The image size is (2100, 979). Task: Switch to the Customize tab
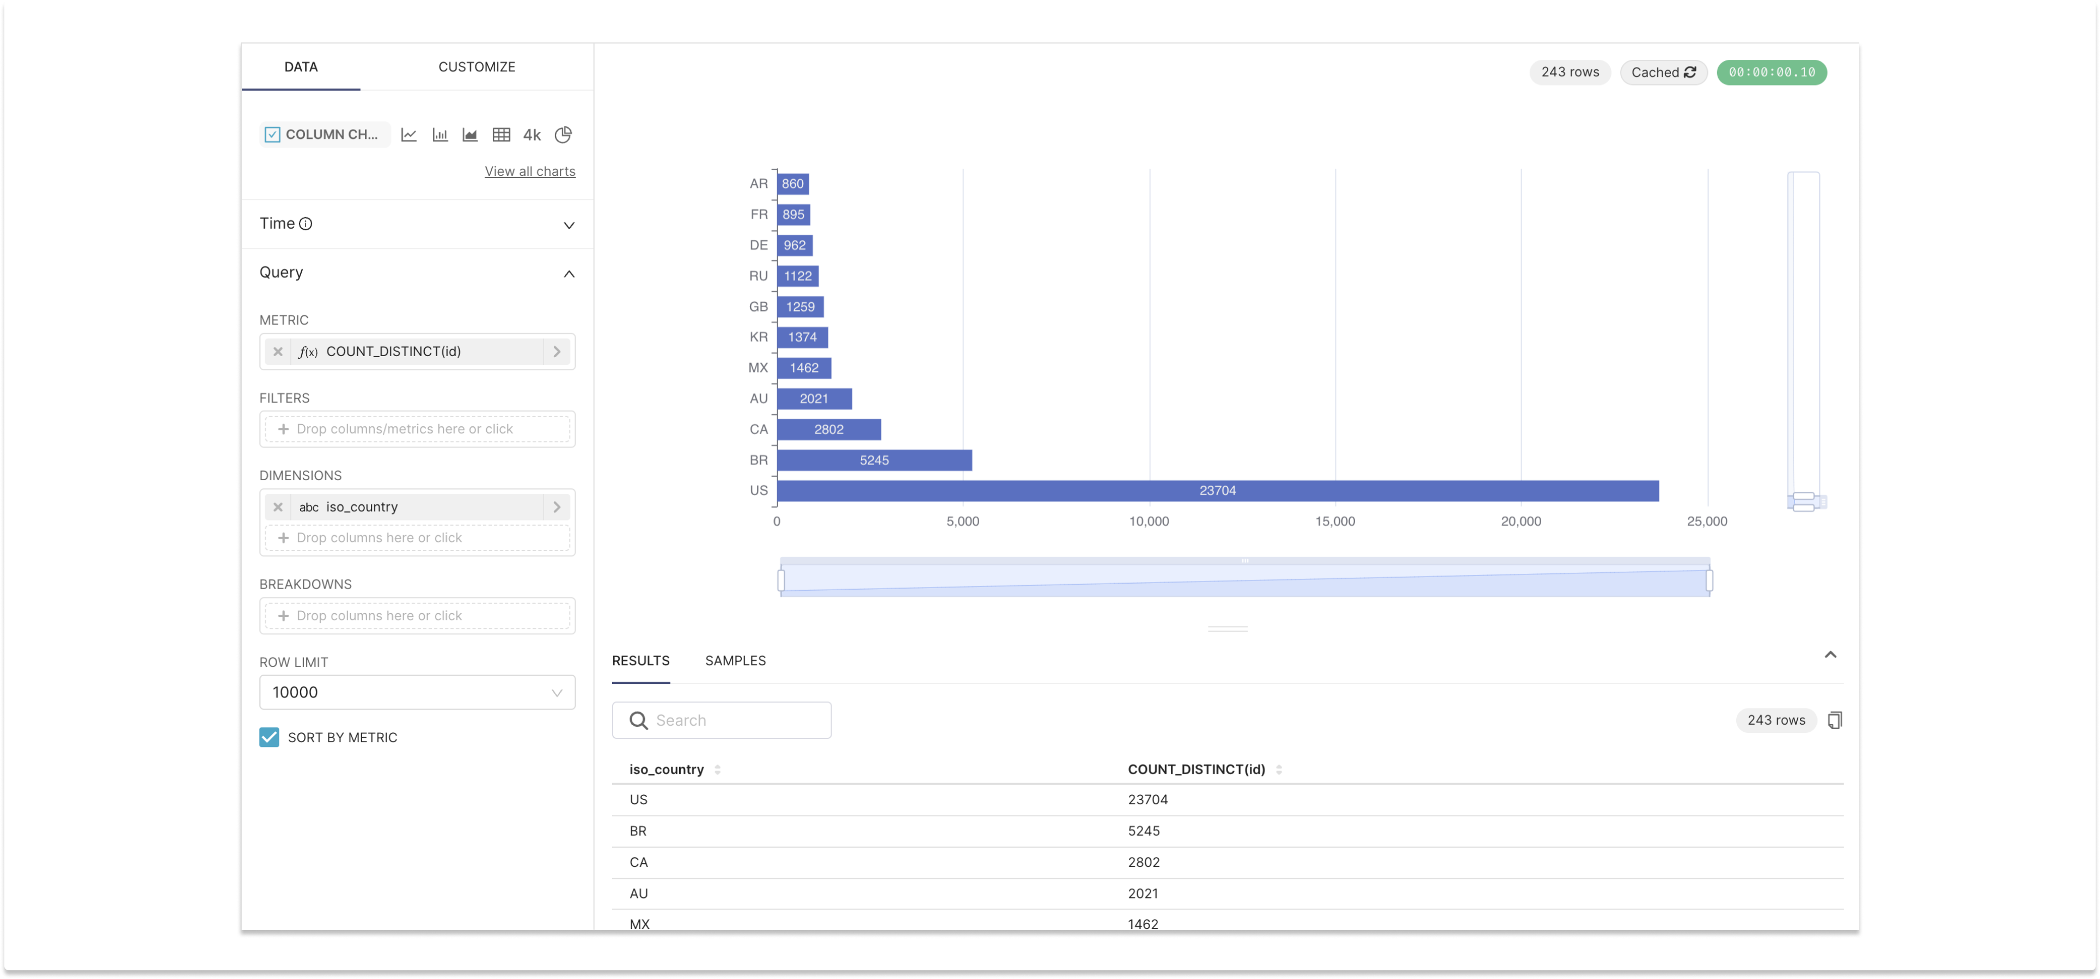tap(476, 67)
